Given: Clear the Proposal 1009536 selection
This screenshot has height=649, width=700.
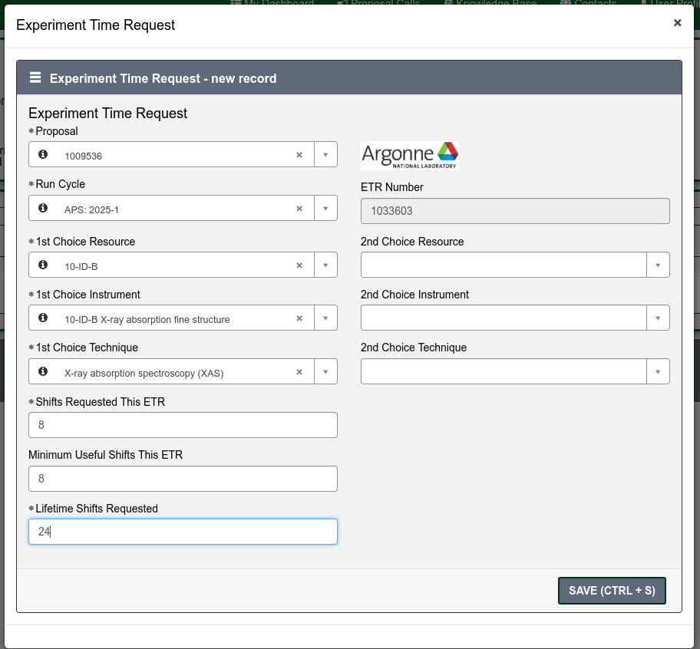Looking at the screenshot, I should [x=299, y=155].
